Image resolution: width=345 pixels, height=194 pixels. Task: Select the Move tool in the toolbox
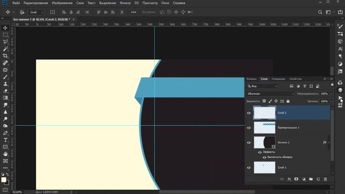click(5, 27)
